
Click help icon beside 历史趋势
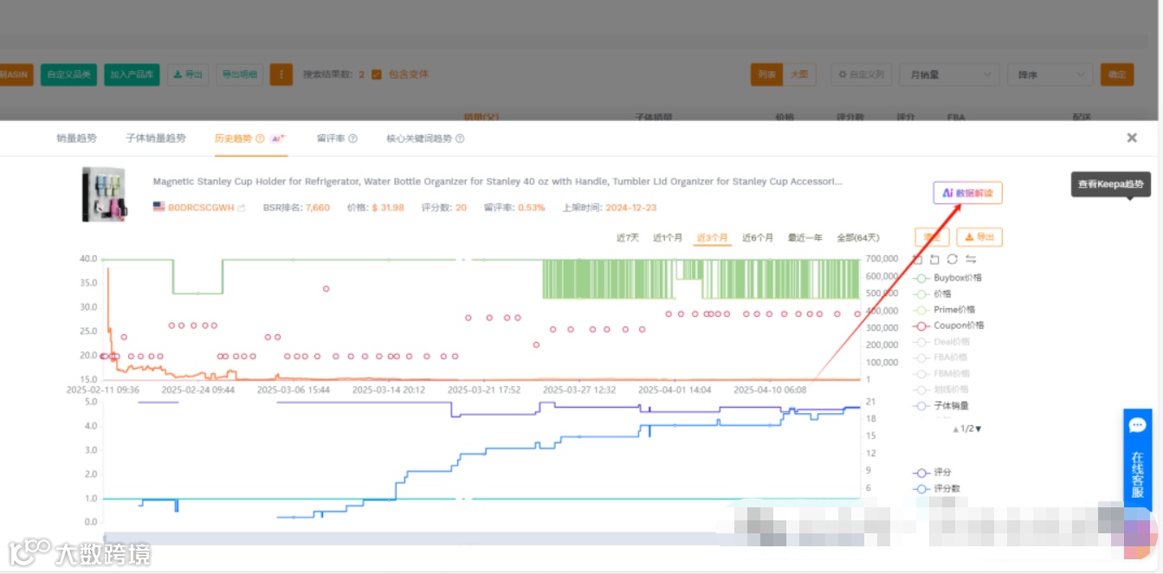pyautogui.click(x=260, y=139)
